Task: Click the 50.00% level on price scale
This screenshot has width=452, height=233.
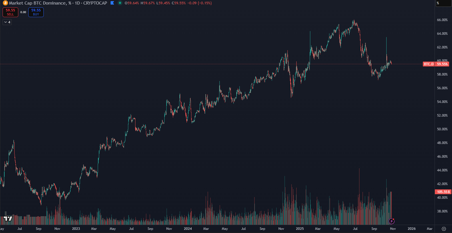Action: [442, 129]
